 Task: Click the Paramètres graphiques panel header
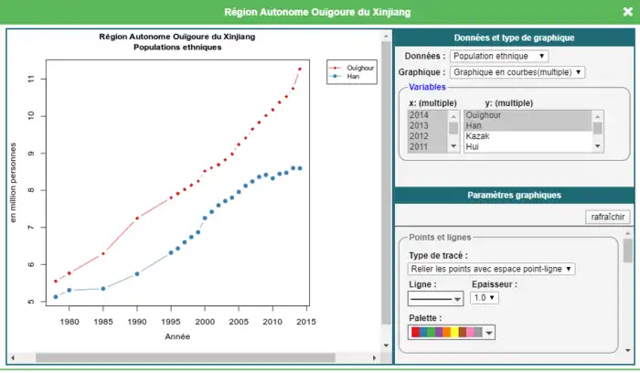[514, 195]
